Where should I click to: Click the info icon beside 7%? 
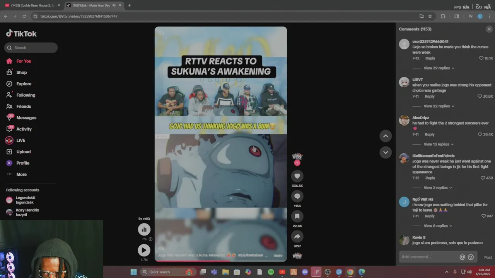(150, 239)
